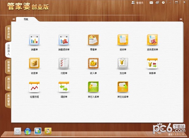The image size is (189, 138).
Task: Click the 管理员 user button
Action: click(x=137, y=3)
